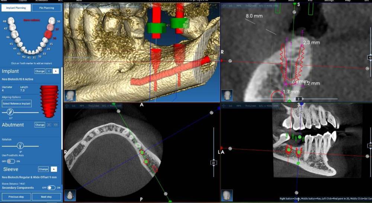The height and width of the screenshot is (203, 372).
Task: Toggle Secondary Components switch
Action: click(x=51, y=188)
